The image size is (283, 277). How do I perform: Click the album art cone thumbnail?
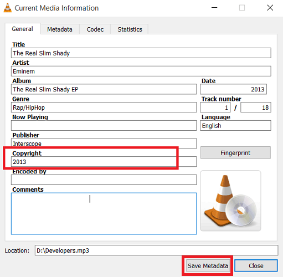pyautogui.click(x=230, y=201)
